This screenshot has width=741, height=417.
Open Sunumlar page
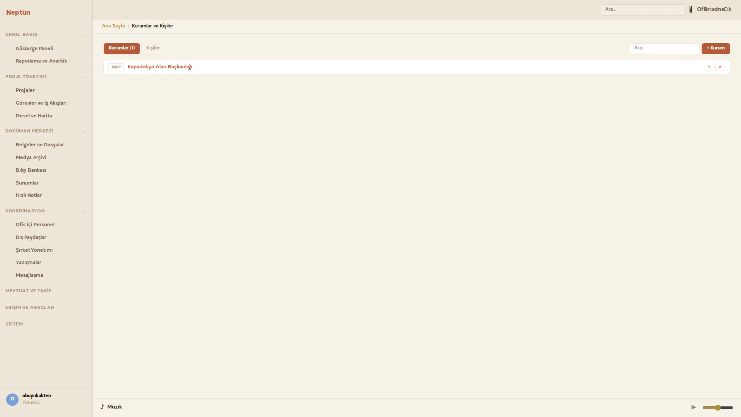27,183
